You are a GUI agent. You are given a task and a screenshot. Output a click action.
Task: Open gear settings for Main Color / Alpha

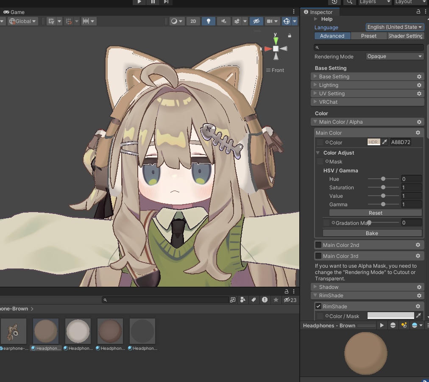tap(419, 122)
